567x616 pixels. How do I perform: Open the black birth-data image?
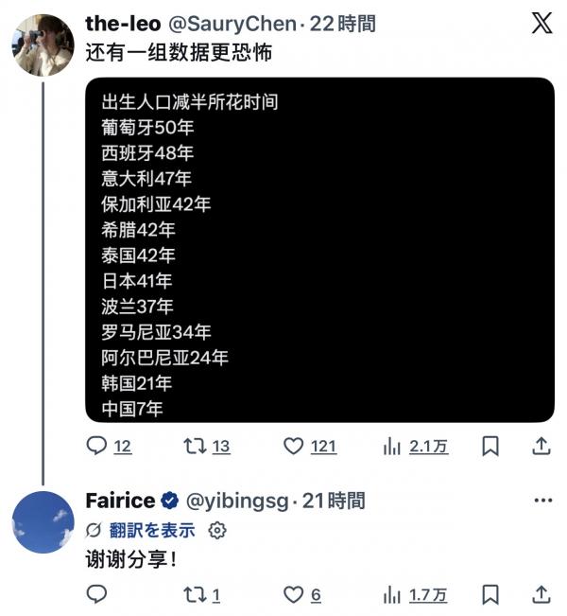[319, 250]
